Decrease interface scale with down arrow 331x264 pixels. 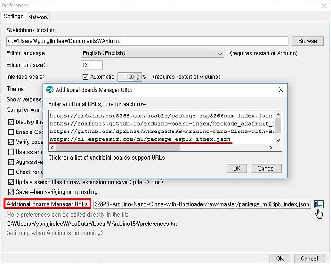click(x=138, y=79)
